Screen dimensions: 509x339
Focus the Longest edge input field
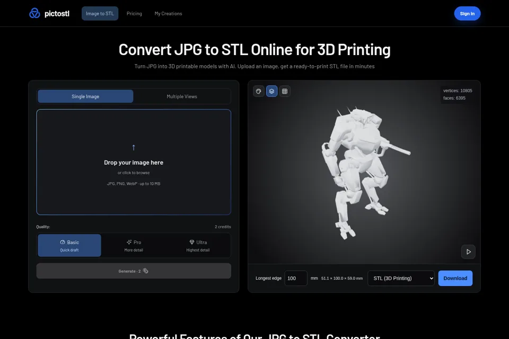[296, 278]
